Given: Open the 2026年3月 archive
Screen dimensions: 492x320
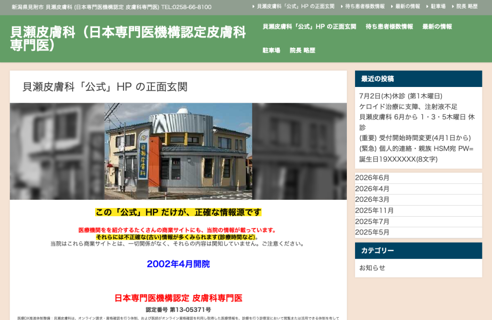Looking at the screenshot, I should click(372, 199).
